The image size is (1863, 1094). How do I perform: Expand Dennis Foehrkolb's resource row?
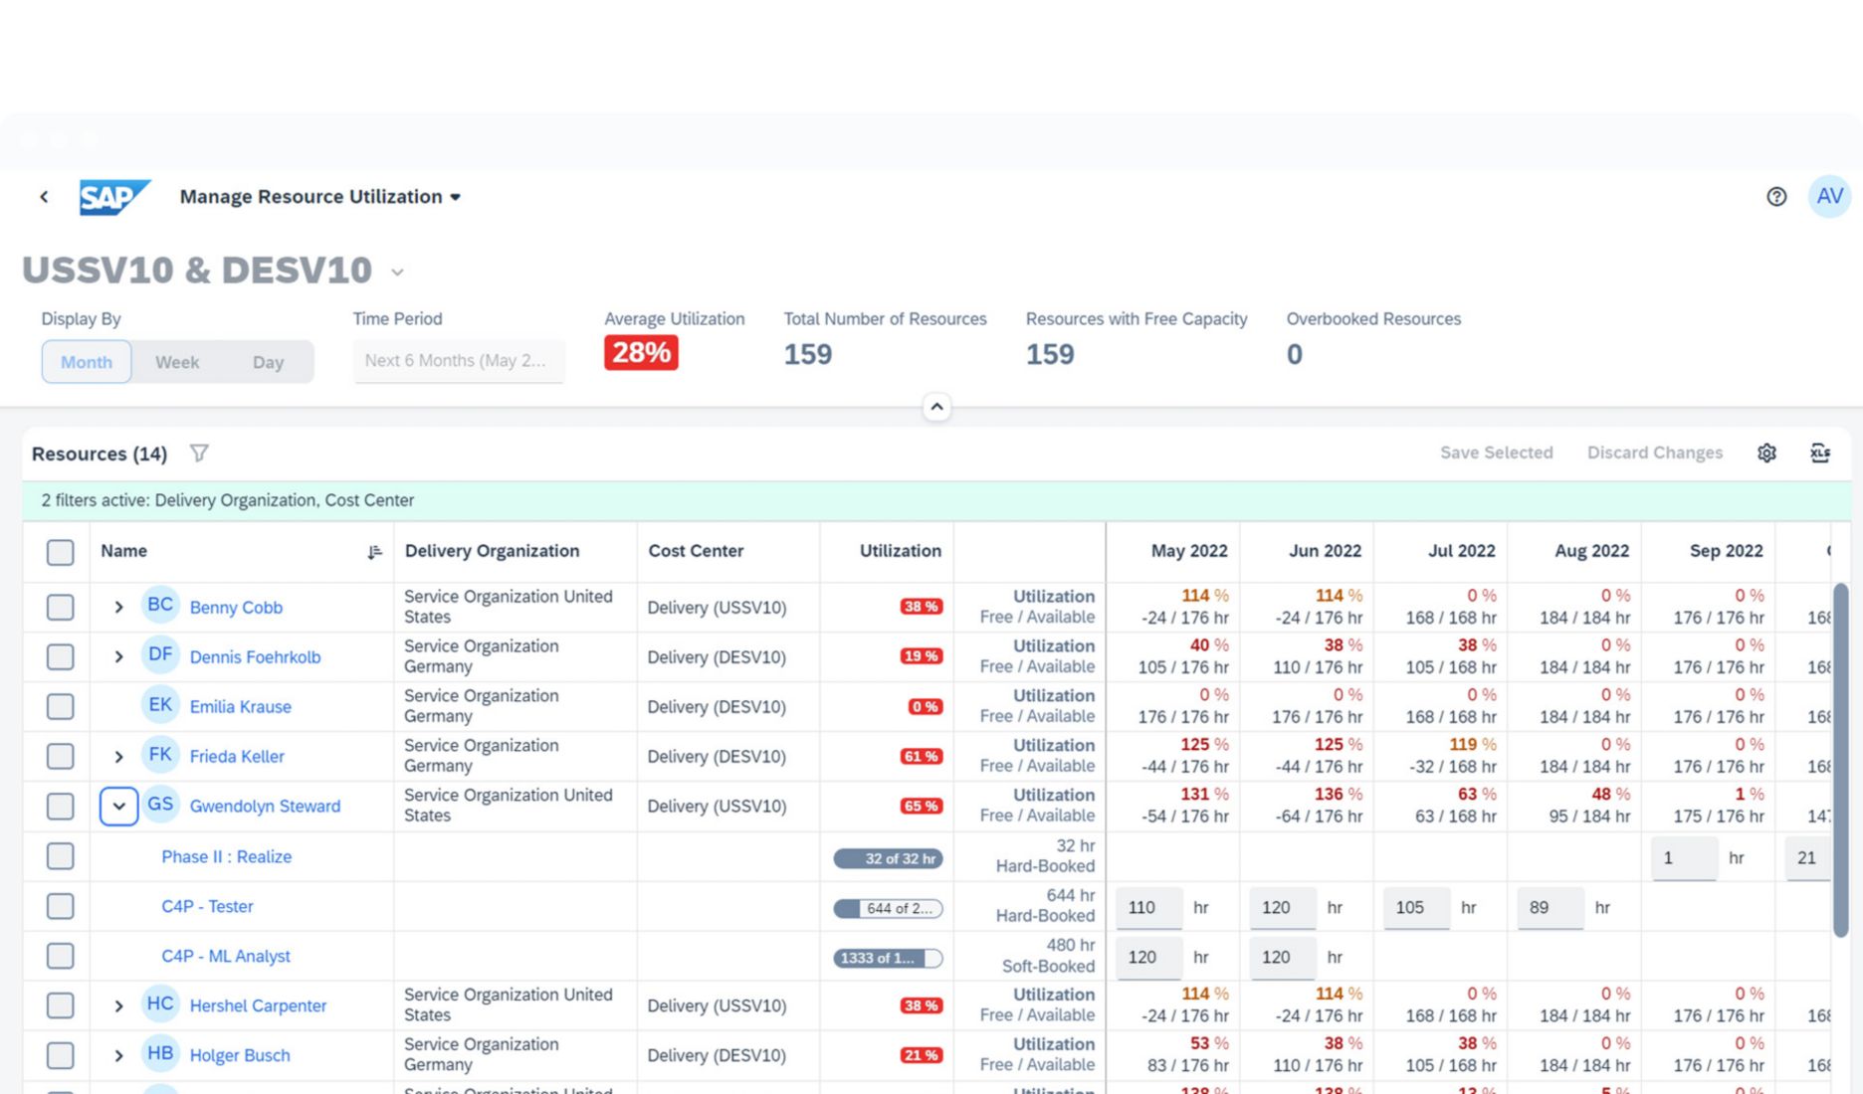[118, 656]
